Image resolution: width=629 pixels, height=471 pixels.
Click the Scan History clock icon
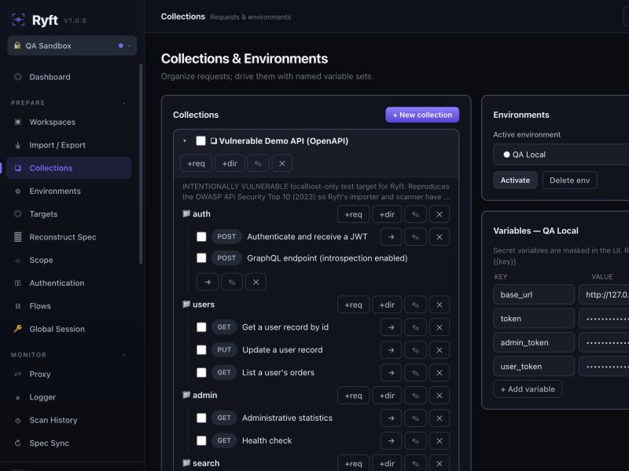tap(17, 421)
